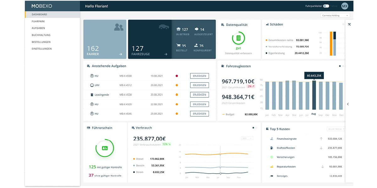Select second page dot in Fahrzeugkosten card

point(343,66)
